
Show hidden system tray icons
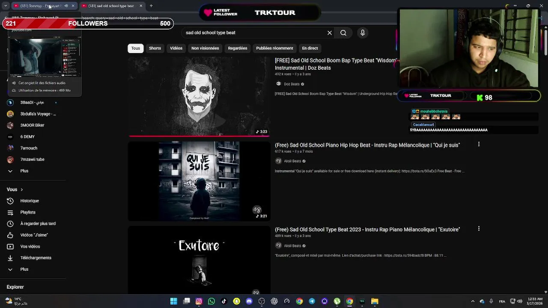[473, 301]
